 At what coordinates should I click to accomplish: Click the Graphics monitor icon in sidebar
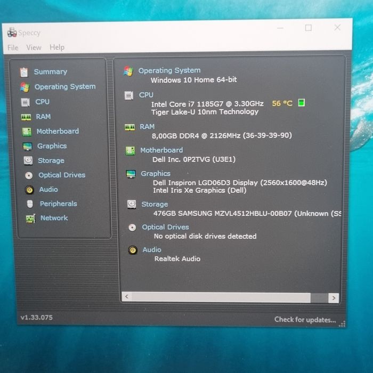[x=27, y=147]
